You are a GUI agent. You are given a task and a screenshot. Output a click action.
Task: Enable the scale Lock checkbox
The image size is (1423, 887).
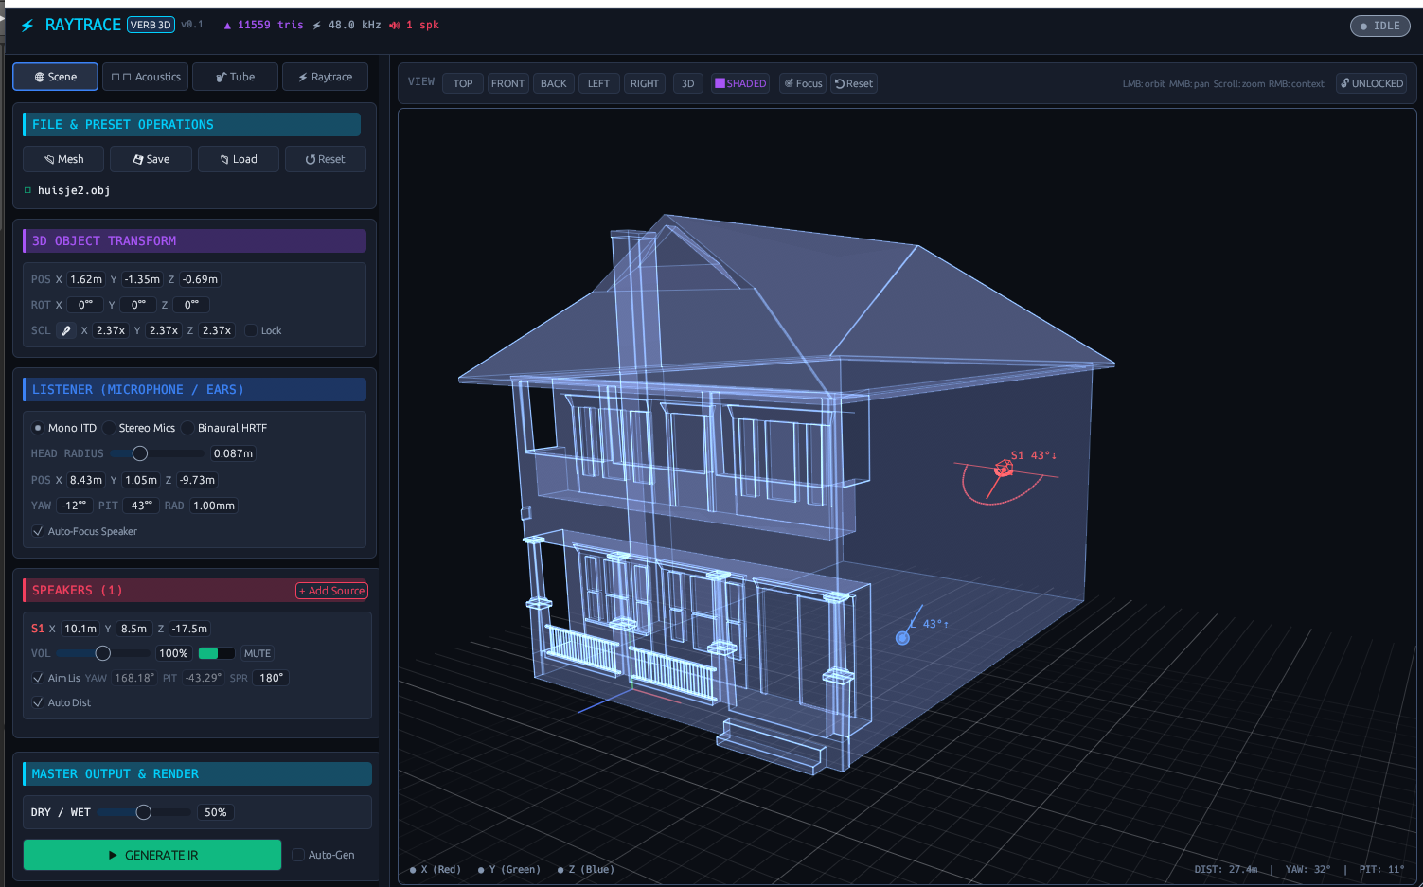(251, 330)
